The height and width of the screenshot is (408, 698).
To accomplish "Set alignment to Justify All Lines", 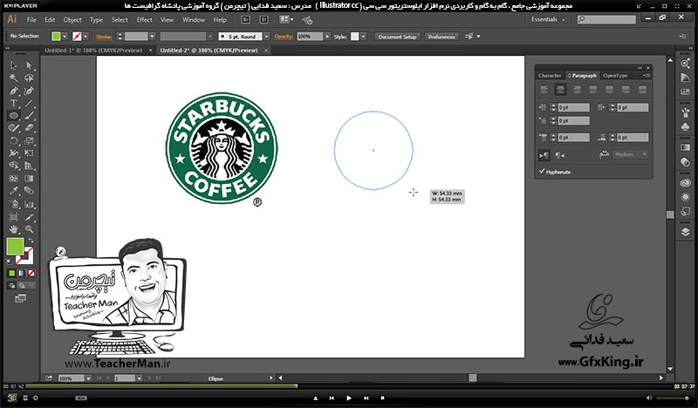I will [642, 90].
